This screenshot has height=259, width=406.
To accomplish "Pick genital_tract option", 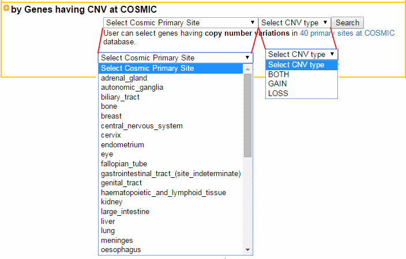I will click(170, 183).
